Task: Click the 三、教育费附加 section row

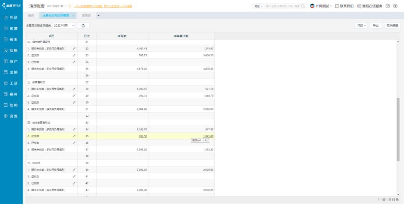Action: coord(120,82)
